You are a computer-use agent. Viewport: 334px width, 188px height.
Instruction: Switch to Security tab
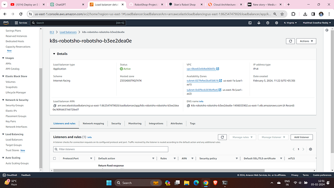coord(116,124)
